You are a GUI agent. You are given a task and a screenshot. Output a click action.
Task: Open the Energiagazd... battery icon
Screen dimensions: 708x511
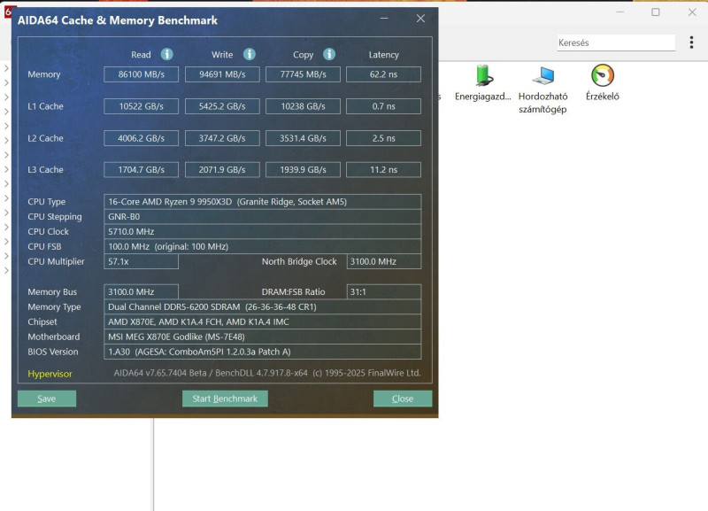click(x=482, y=82)
